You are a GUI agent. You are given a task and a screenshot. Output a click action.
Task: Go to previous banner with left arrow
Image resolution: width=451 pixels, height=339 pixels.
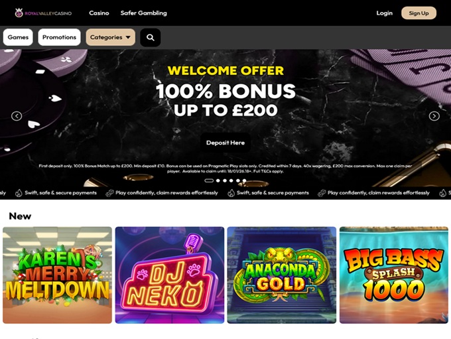point(17,116)
